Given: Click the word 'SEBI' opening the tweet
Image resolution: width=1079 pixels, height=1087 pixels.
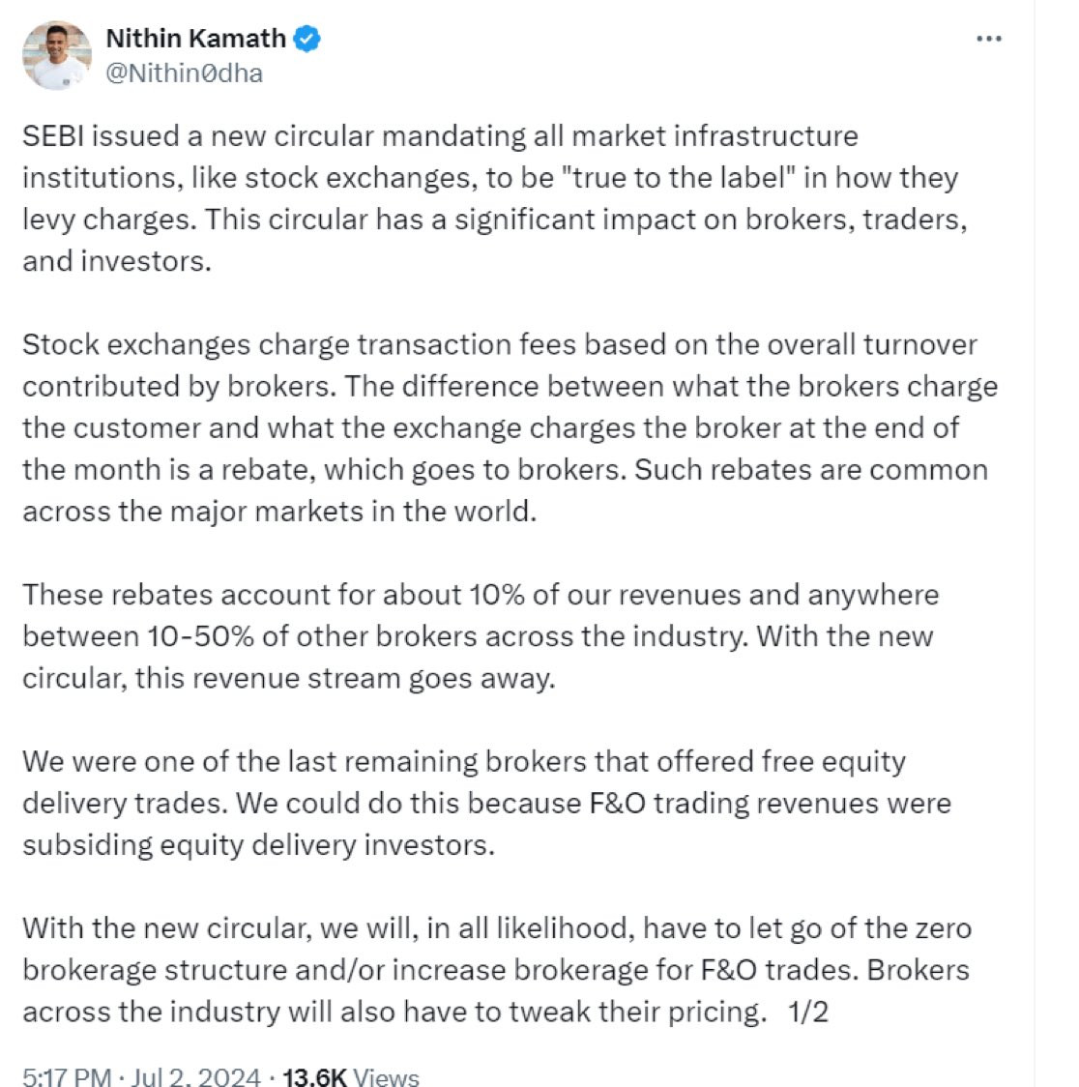Looking at the screenshot, I should (53, 136).
